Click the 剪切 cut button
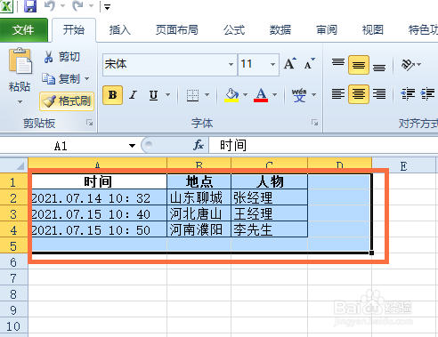 [x=61, y=57]
